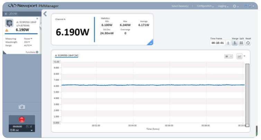Screen dimensions: 261x140
Task: Click the Select Device(s) link
Action: [181, 6]
